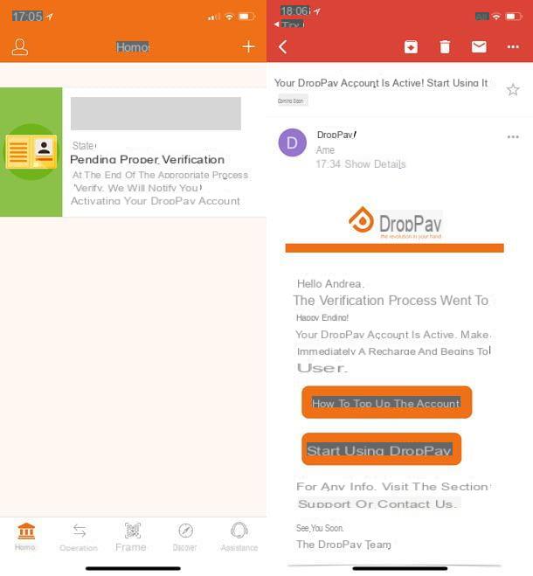
Task: Tap the small label tag under subject
Action: pos(293,101)
